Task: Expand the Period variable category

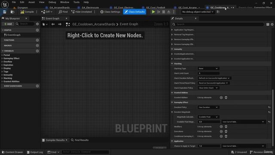Action: tap(2, 55)
